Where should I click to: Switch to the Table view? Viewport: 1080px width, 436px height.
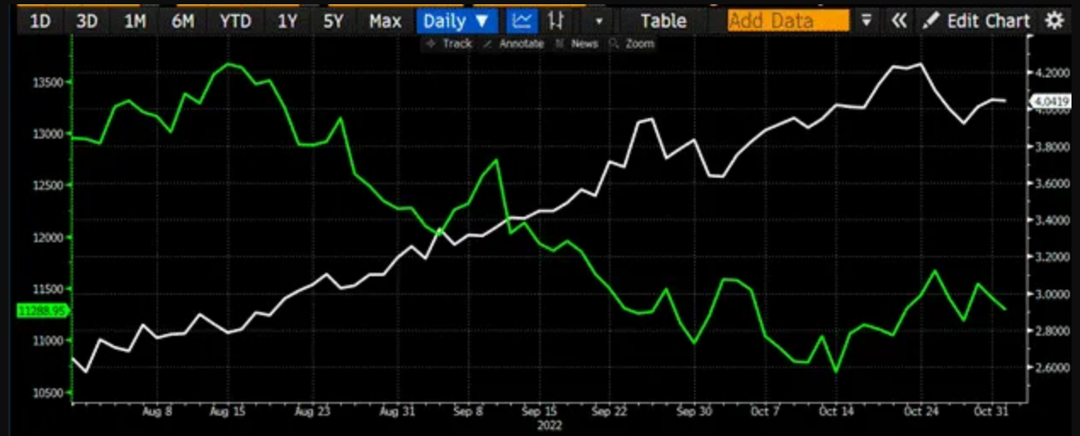tap(663, 20)
